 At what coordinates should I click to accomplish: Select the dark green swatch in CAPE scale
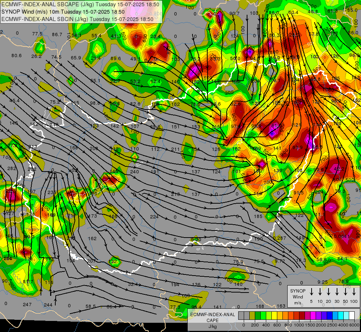(258, 315)
